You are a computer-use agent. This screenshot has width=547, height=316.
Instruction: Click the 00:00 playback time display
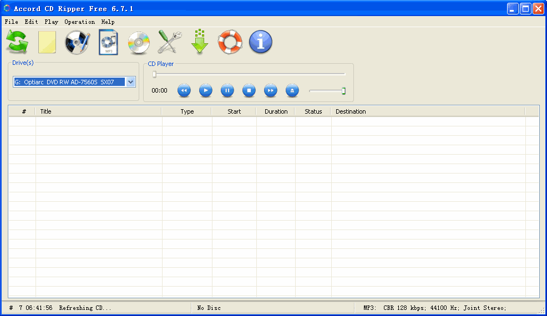159,91
